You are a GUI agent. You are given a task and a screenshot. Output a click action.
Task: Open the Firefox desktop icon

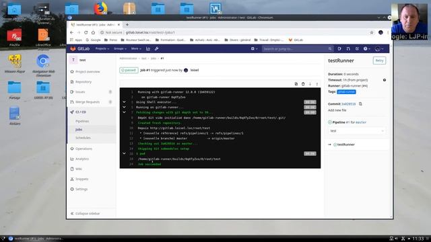[100, 8]
